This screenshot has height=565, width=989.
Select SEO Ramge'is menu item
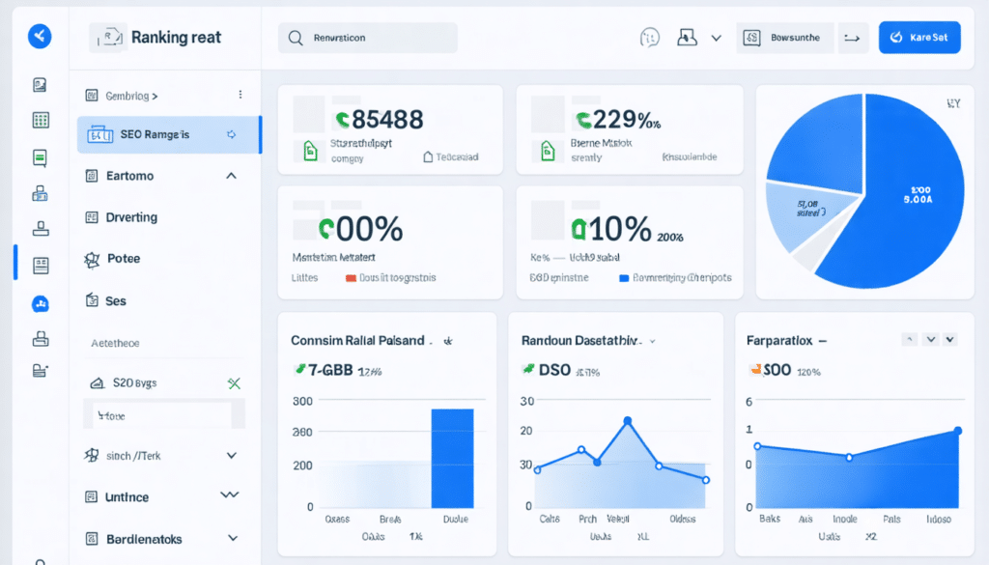pos(168,134)
